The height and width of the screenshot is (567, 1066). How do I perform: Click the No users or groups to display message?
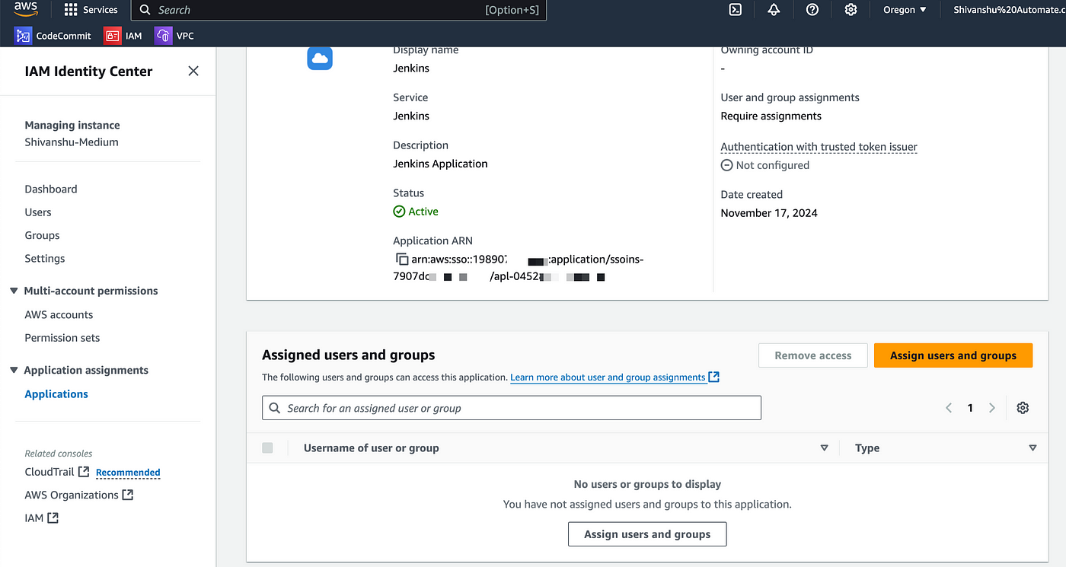[x=647, y=484]
